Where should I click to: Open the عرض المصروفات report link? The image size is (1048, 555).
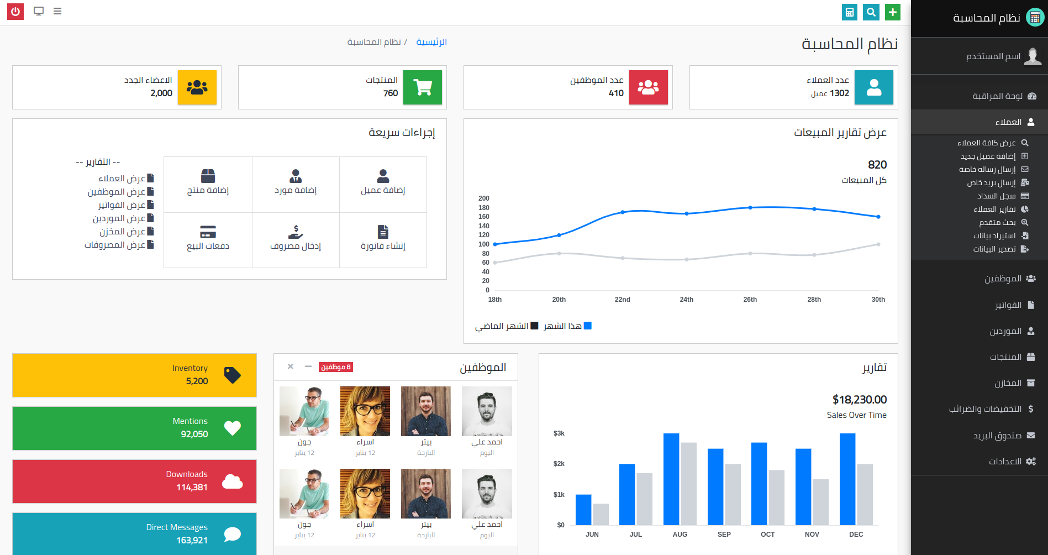119,245
